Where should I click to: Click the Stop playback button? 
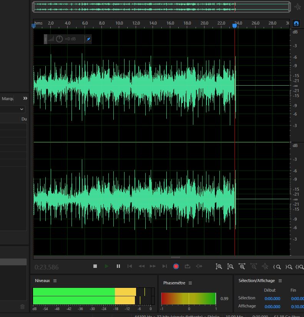click(x=95, y=266)
